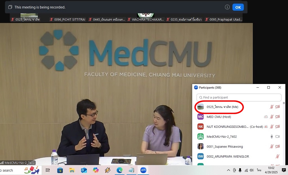Select MedCMU-No-2_7402 in participants list
The width and height of the screenshot is (288, 175).
pyautogui.click(x=238, y=137)
